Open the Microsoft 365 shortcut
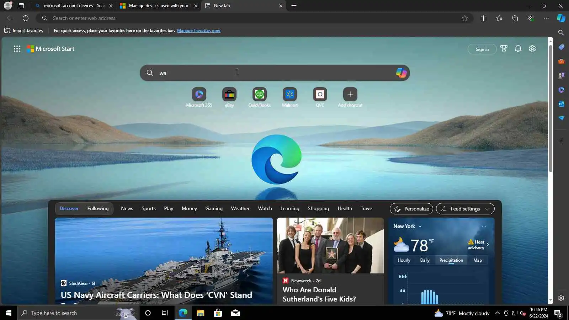 [199, 97]
